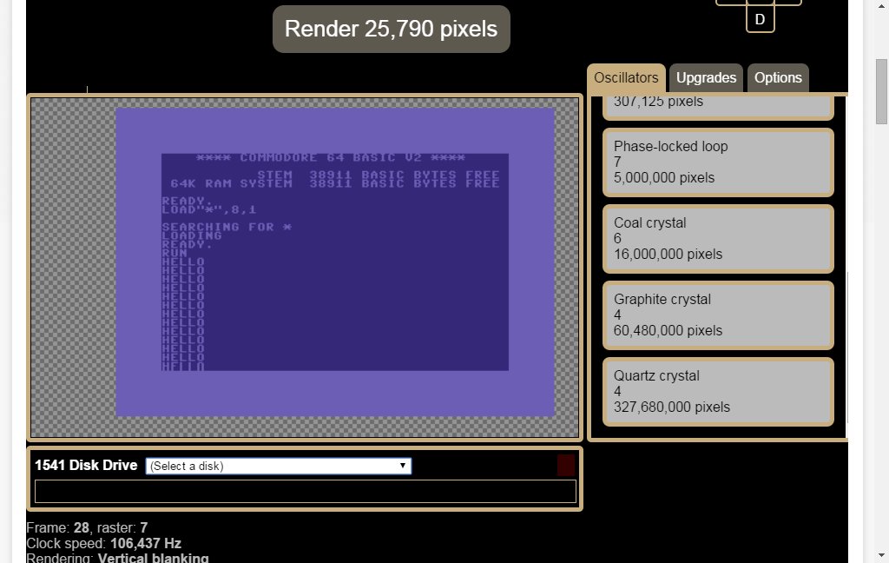Click the page scrollbar down arrow
The image size is (889, 563).
[x=881, y=555]
